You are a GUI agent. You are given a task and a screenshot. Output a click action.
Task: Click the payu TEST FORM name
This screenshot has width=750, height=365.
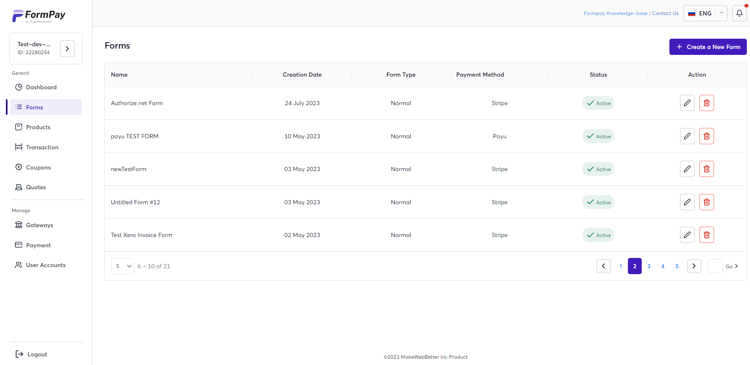coord(135,136)
